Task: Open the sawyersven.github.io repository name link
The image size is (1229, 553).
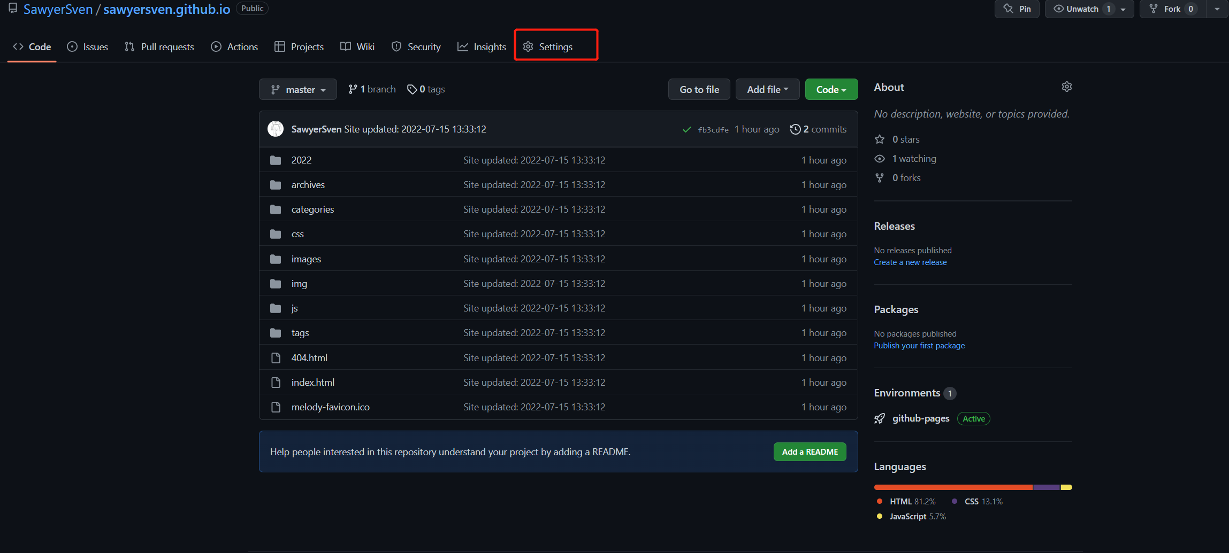Action: [x=167, y=9]
